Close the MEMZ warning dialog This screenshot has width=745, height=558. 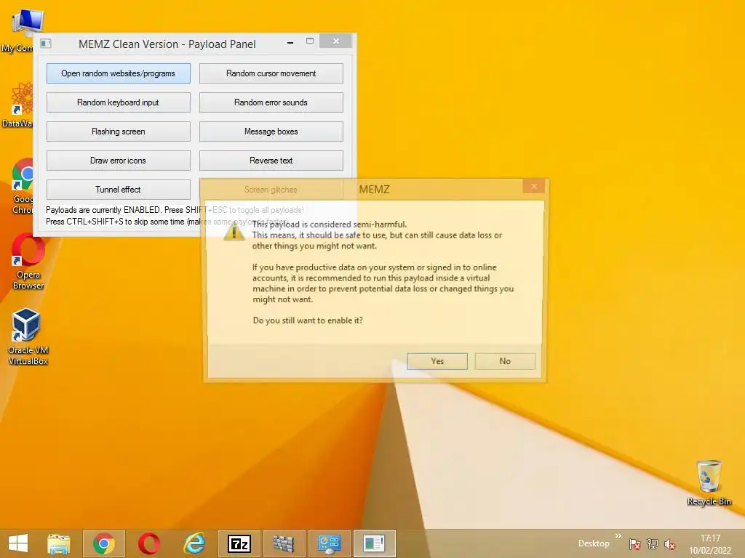[533, 187]
